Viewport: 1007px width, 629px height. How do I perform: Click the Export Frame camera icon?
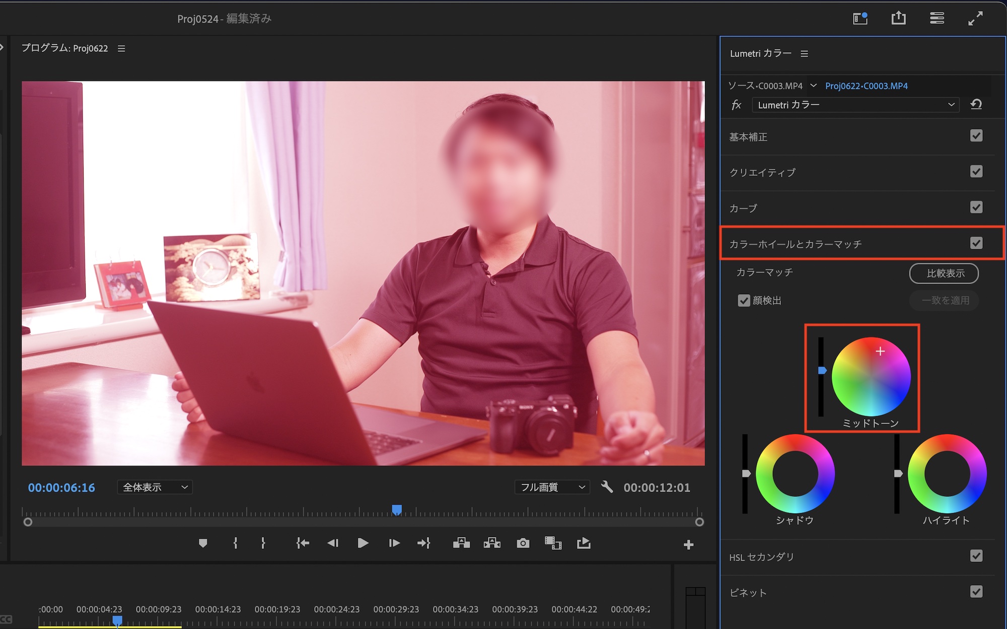tap(523, 543)
